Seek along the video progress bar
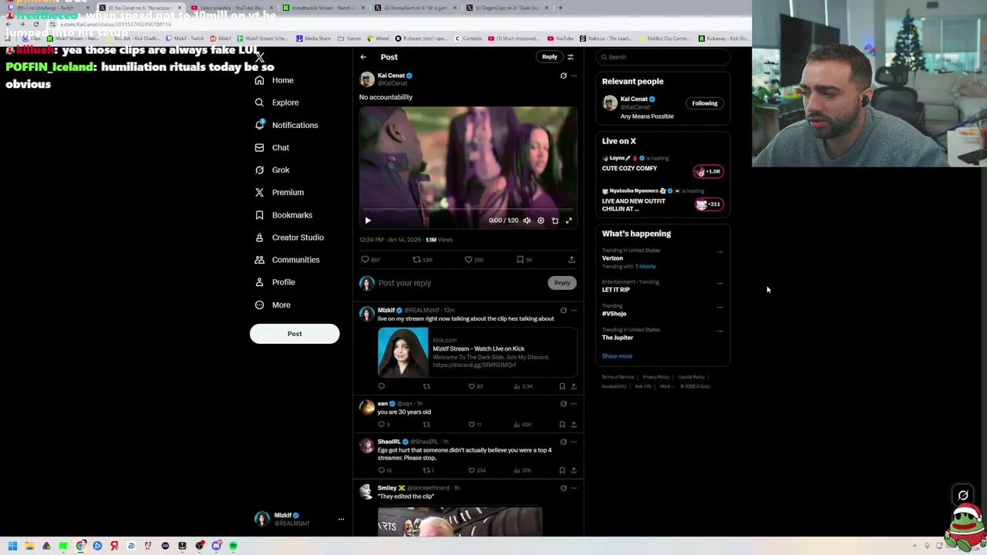This screenshot has height=555, width=987. click(x=468, y=209)
